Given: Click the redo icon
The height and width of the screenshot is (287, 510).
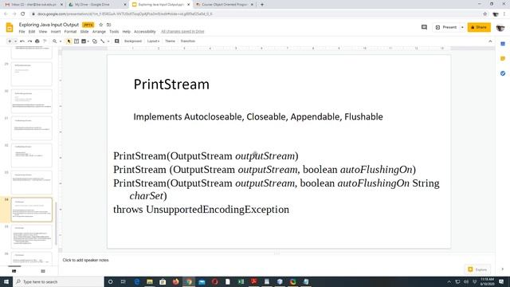Looking at the screenshot, I should (29, 41).
